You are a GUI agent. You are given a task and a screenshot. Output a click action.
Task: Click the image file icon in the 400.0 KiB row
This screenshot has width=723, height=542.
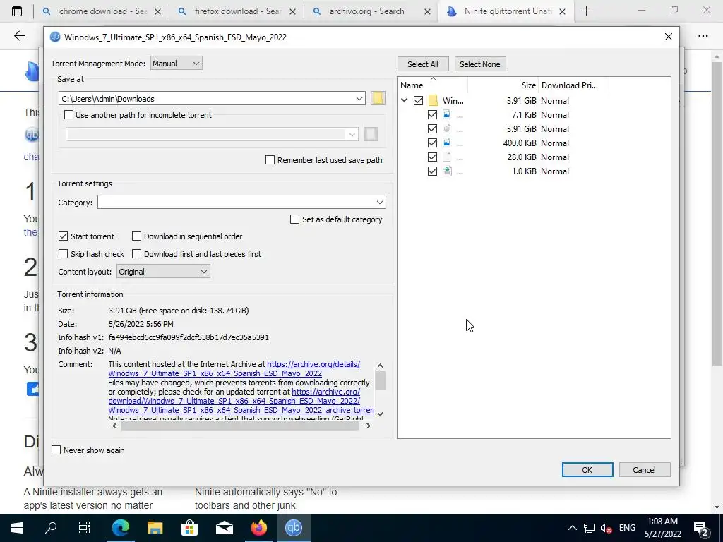click(x=446, y=143)
